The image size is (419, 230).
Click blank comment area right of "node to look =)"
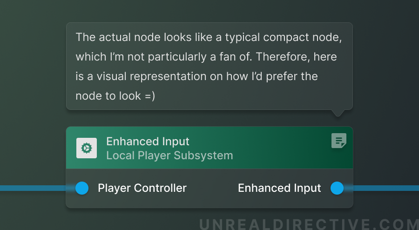pyautogui.click(x=251, y=96)
